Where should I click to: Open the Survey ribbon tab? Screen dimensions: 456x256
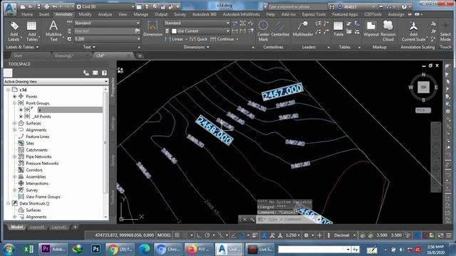180,14
